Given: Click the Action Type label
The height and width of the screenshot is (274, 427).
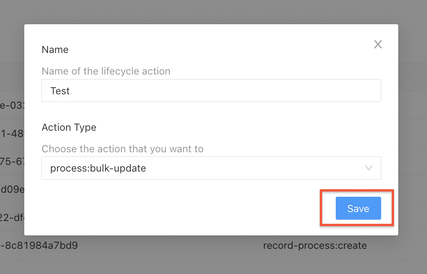Looking at the screenshot, I should click(69, 128).
